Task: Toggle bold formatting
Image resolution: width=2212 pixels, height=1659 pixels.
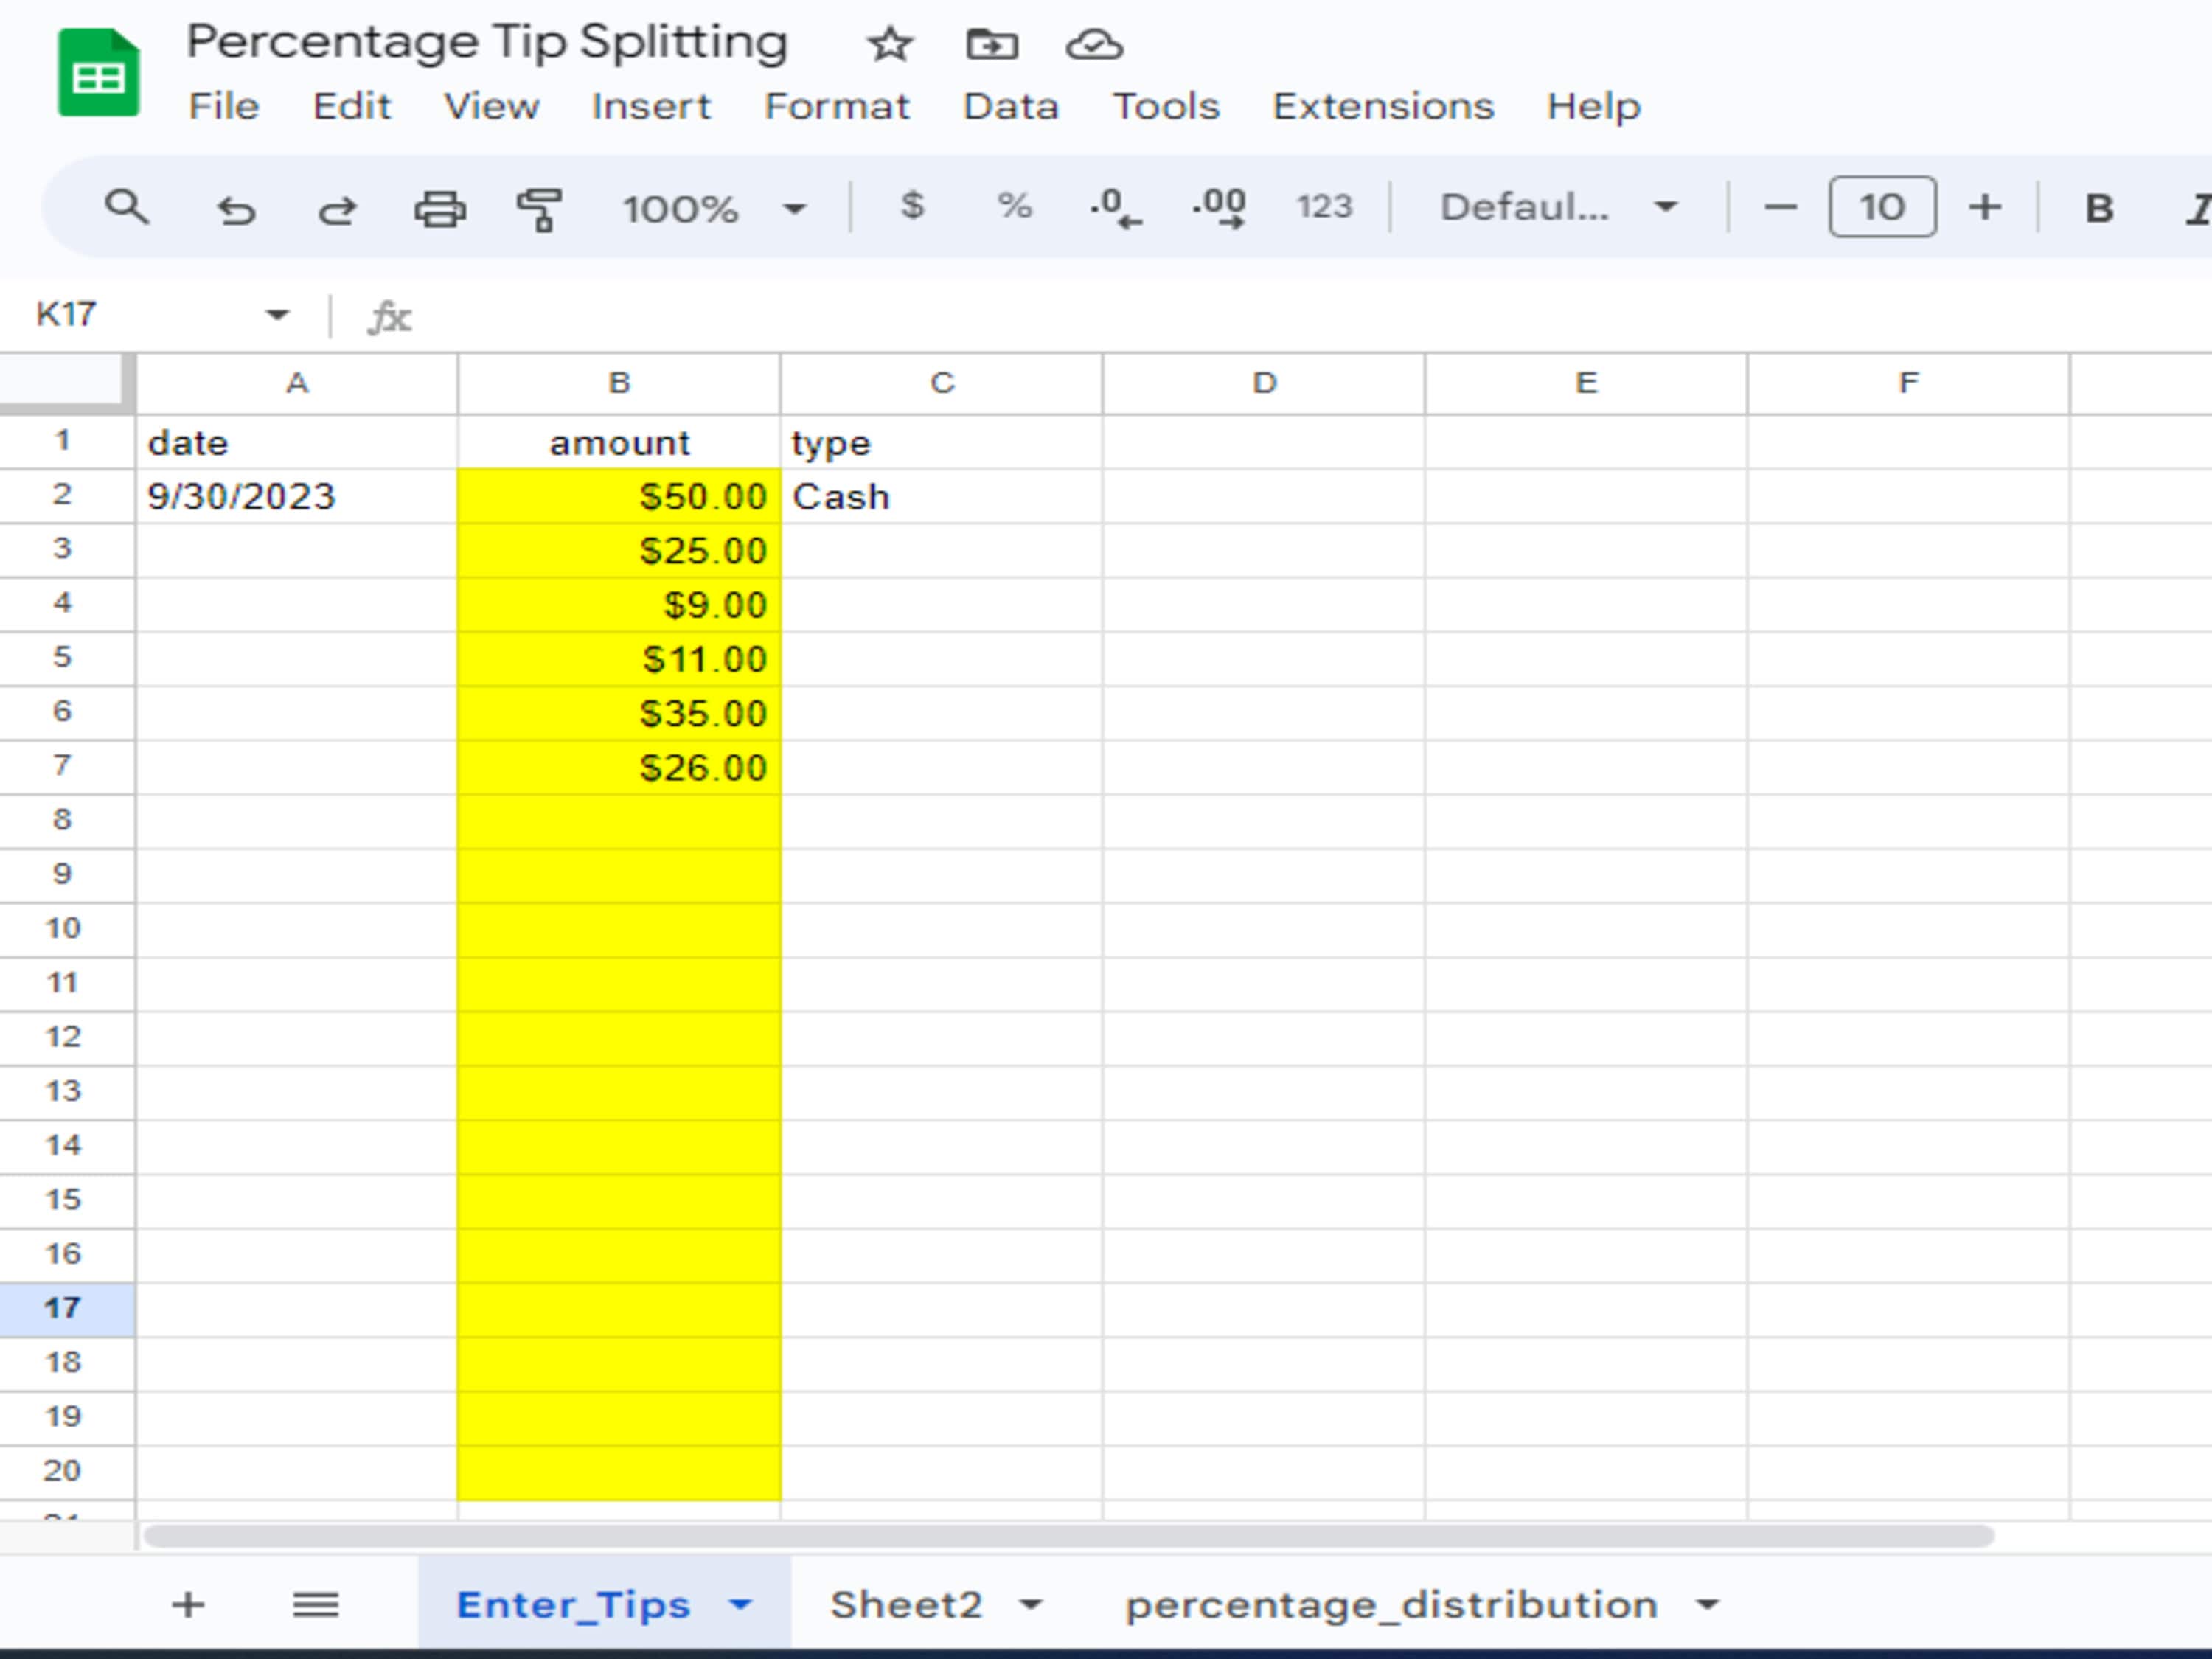Action: coord(2097,208)
